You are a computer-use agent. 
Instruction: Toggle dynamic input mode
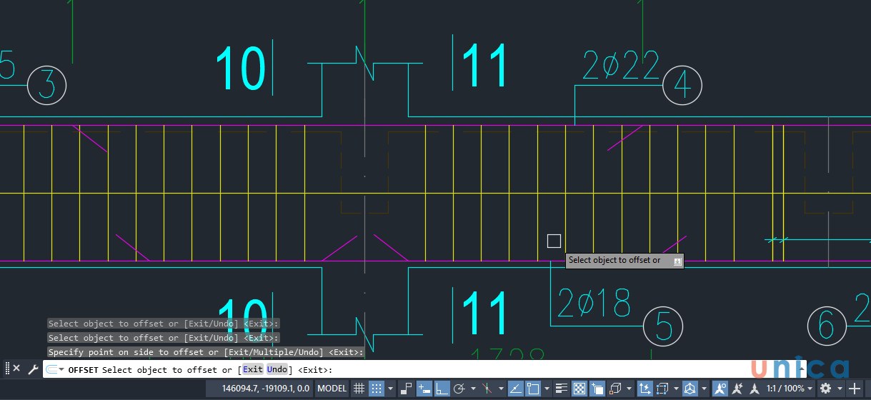tap(424, 389)
